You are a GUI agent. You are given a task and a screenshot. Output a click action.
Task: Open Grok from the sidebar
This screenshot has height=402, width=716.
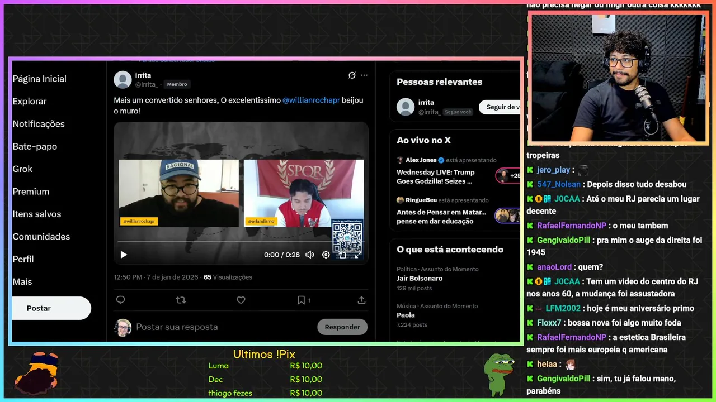[22, 169]
